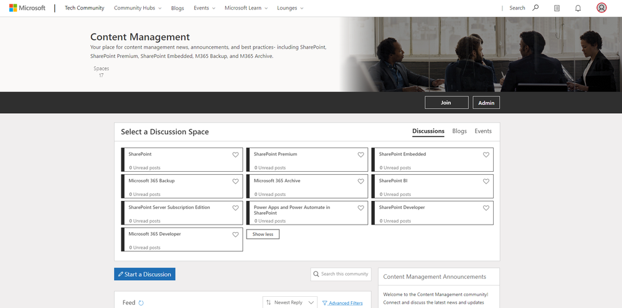Viewport: 622px width, 308px height.
Task: Open the SharePoint Developer space
Action: (432, 212)
